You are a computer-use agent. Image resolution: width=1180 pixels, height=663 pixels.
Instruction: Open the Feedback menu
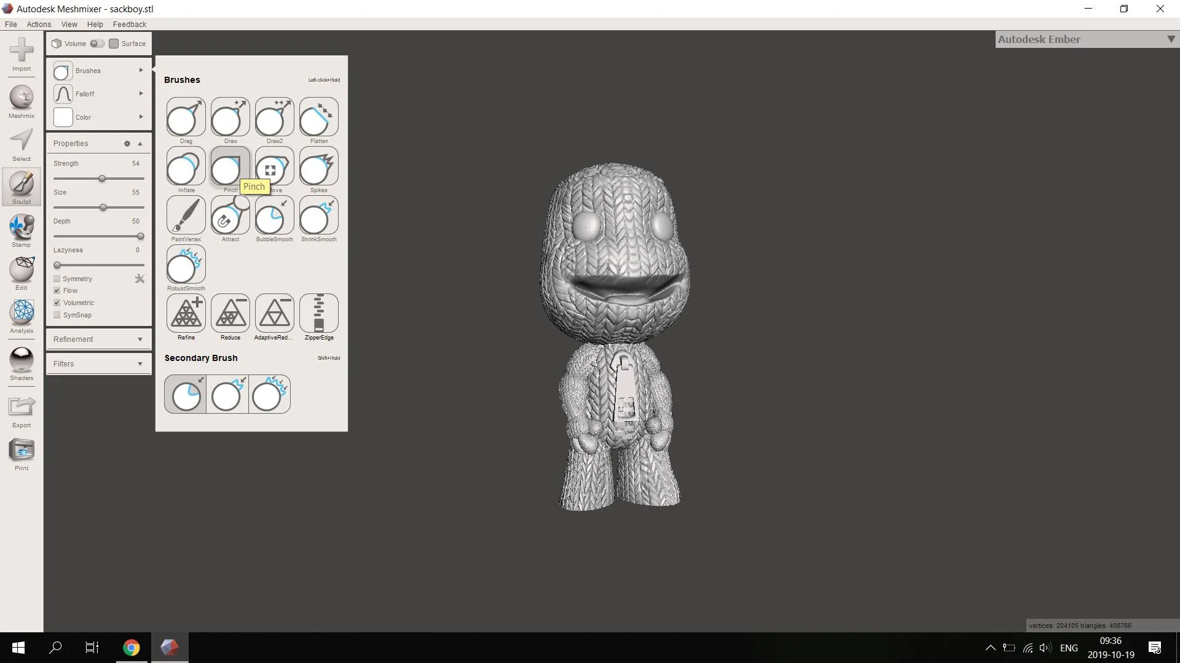129,24
